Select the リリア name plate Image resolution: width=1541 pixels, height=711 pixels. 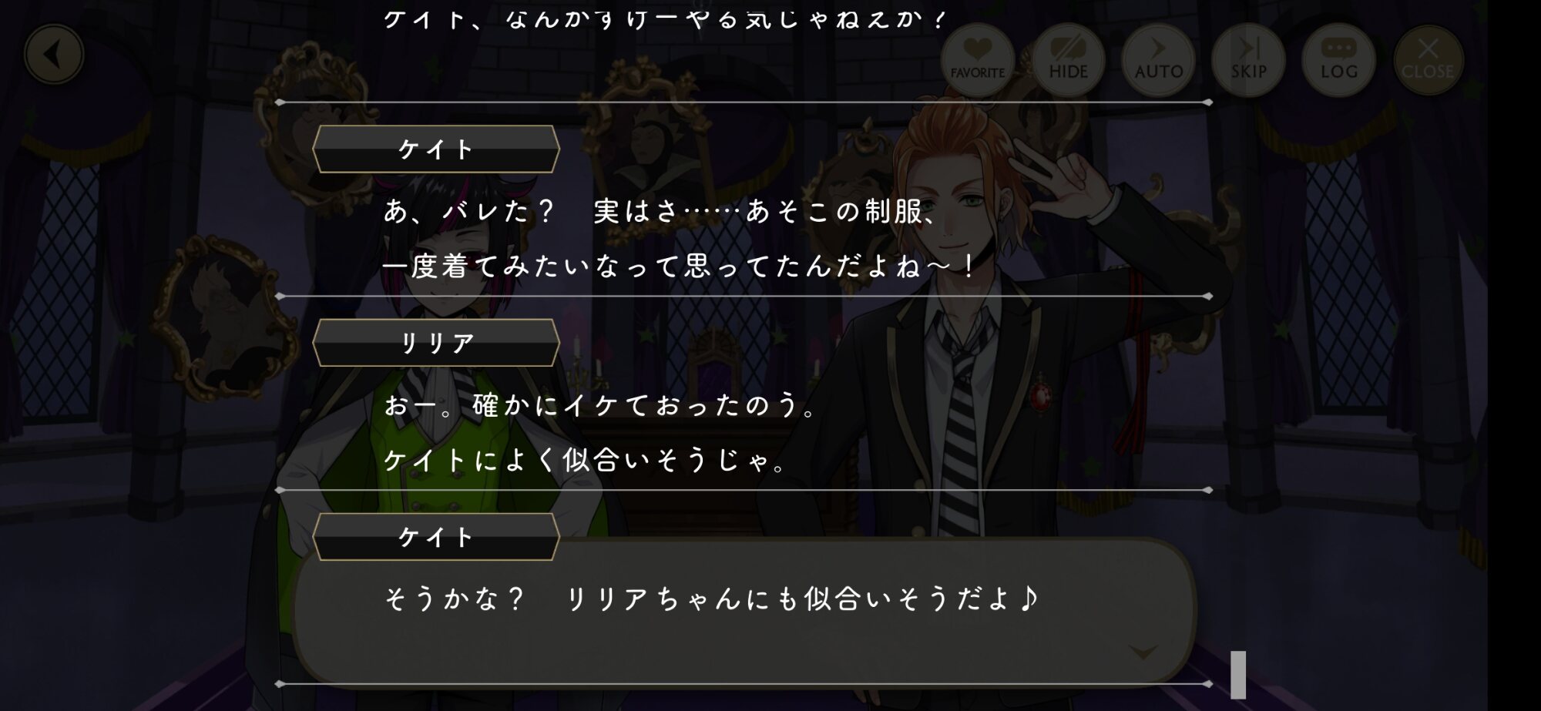click(x=436, y=343)
